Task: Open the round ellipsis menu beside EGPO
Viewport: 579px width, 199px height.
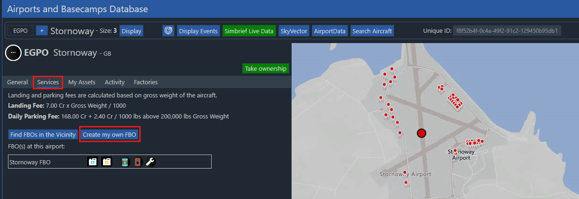Action: [13, 53]
